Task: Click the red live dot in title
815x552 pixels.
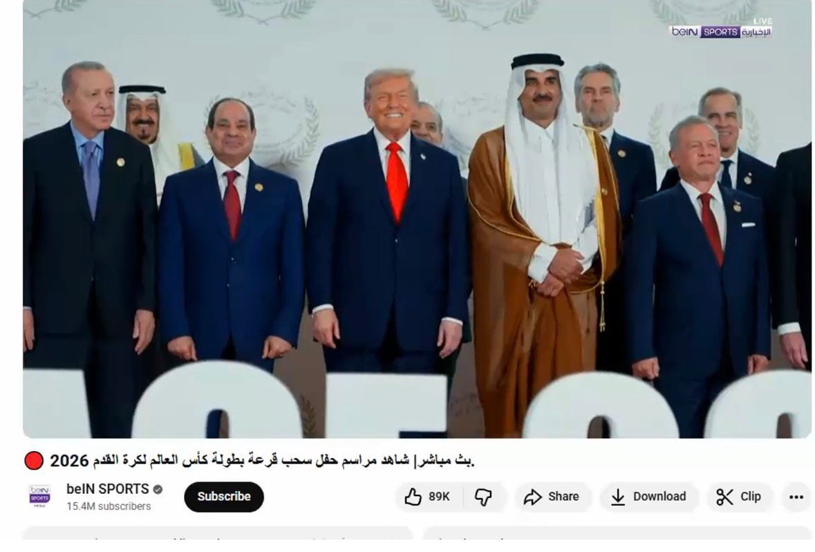Action: pyautogui.click(x=34, y=461)
